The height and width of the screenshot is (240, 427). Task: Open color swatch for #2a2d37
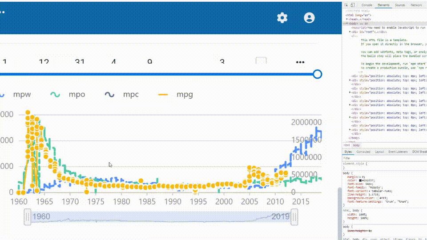click(360, 180)
